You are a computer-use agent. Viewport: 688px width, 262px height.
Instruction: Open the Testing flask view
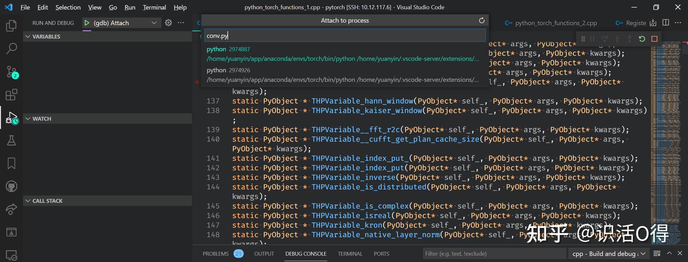coord(11,140)
